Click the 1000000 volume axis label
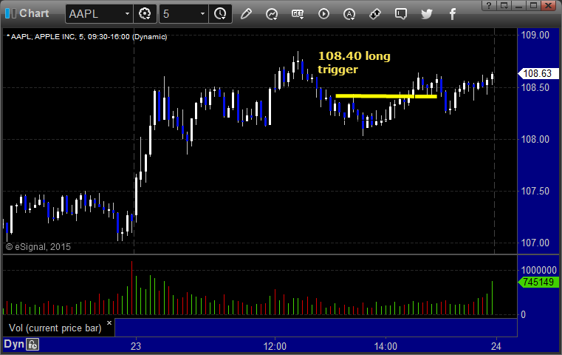 (539, 270)
